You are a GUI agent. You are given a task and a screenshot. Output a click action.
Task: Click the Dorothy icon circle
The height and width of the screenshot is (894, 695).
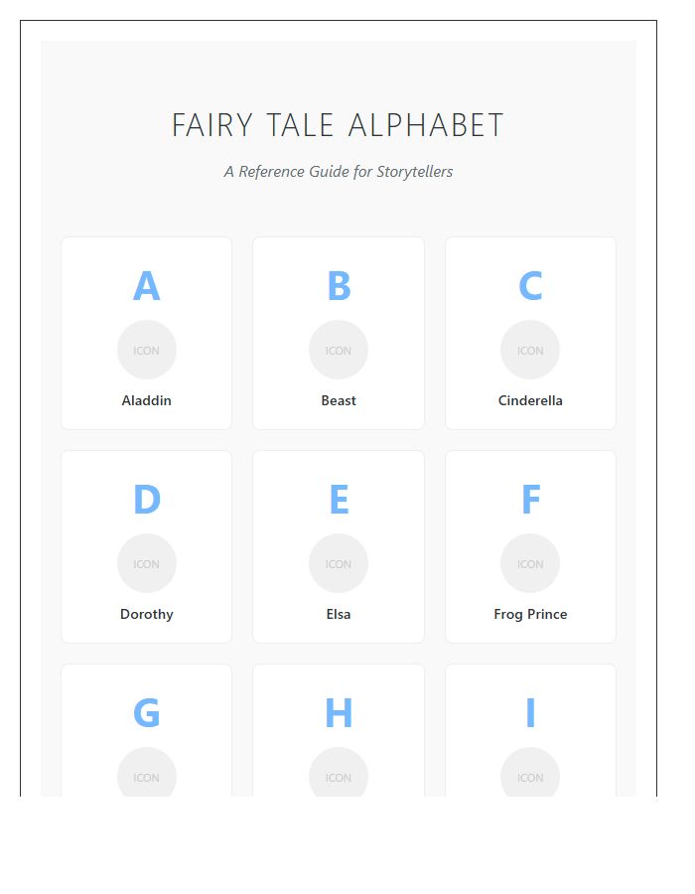(147, 563)
